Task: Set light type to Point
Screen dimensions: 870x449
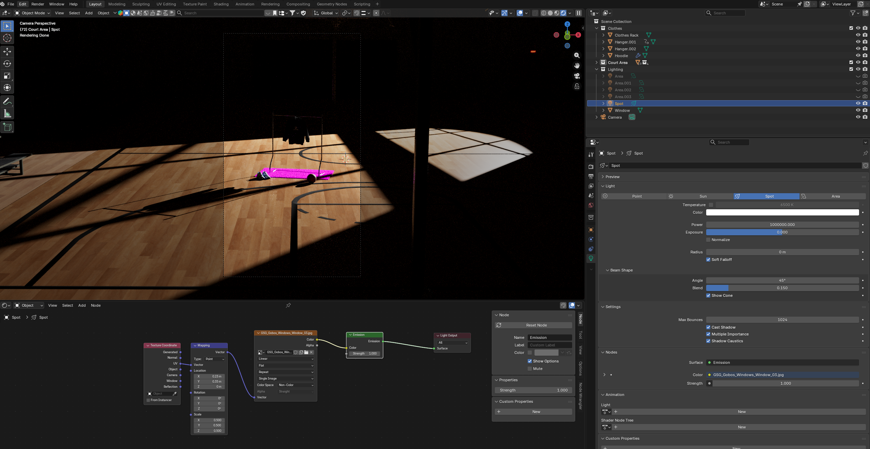Action: click(634, 196)
